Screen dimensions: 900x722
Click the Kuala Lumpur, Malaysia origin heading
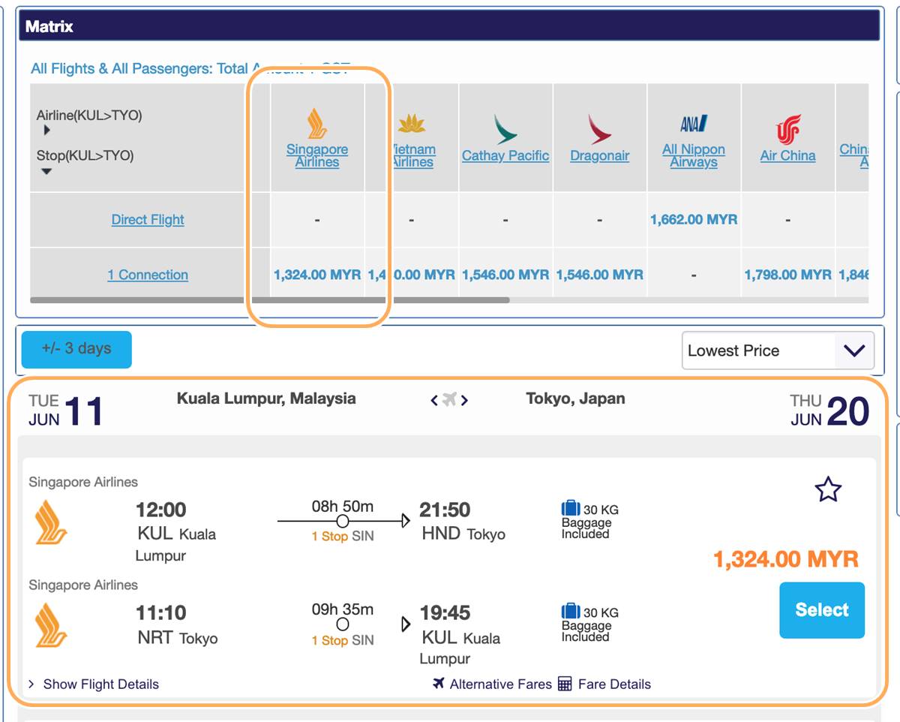pos(266,399)
